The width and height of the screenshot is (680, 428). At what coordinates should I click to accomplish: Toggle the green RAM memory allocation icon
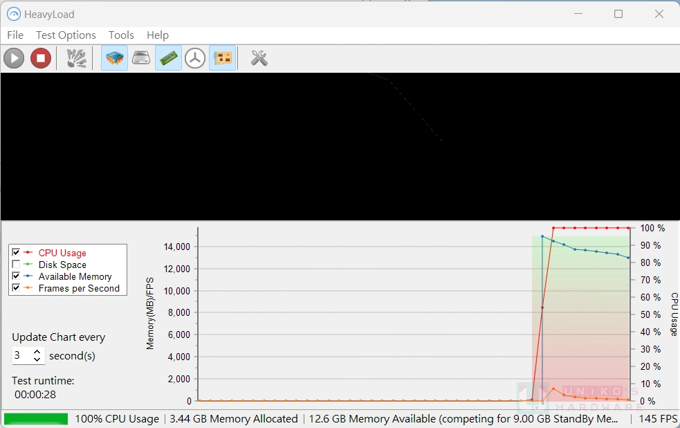pyautogui.click(x=168, y=58)
